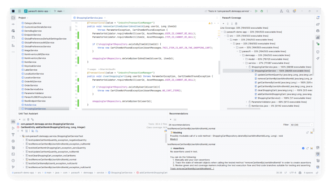Open the shield icon tool window
Image resolution: width=331 pixels, height=187 pixels.
(318, 52)
